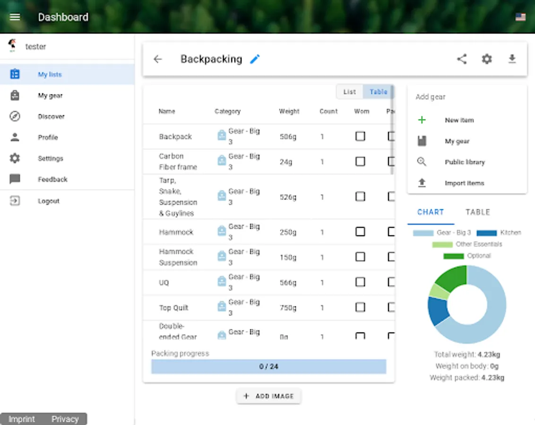
Task: Click the share icon for the Backpacking list
Action: tap(462, 59)
